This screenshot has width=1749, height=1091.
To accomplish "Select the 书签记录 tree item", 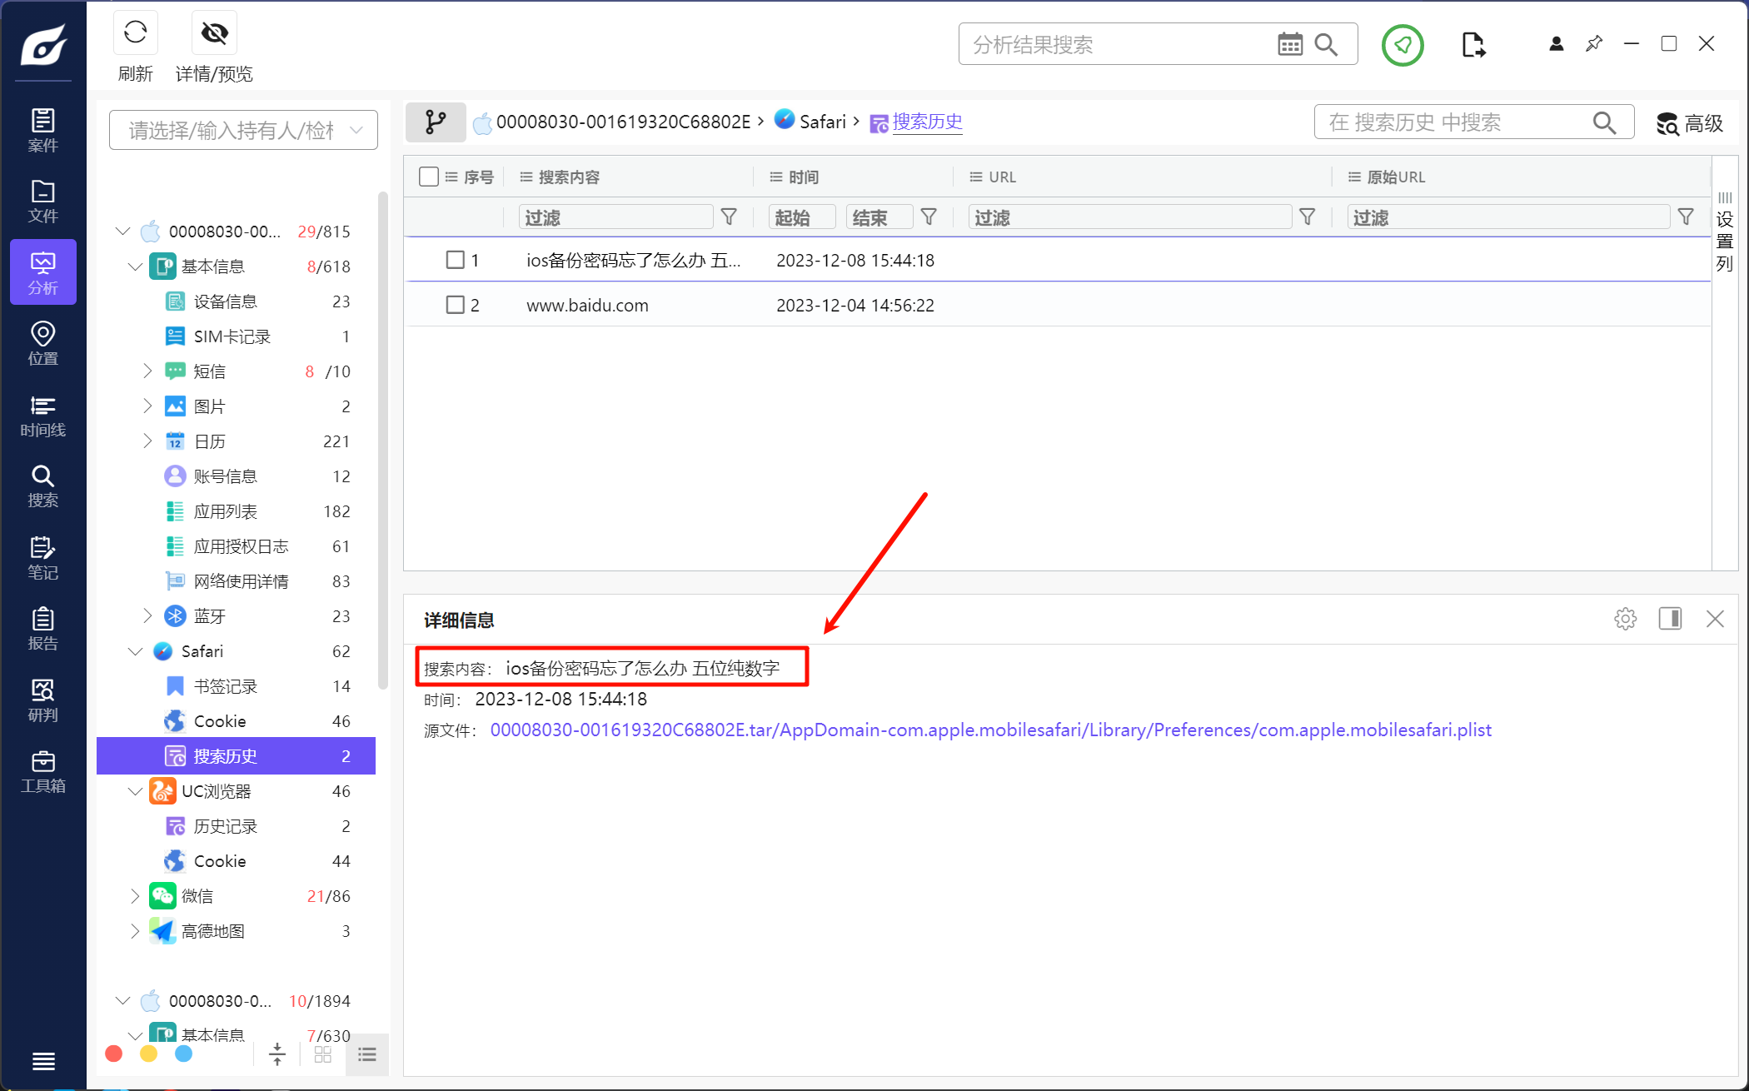I will tap(225, 686).
